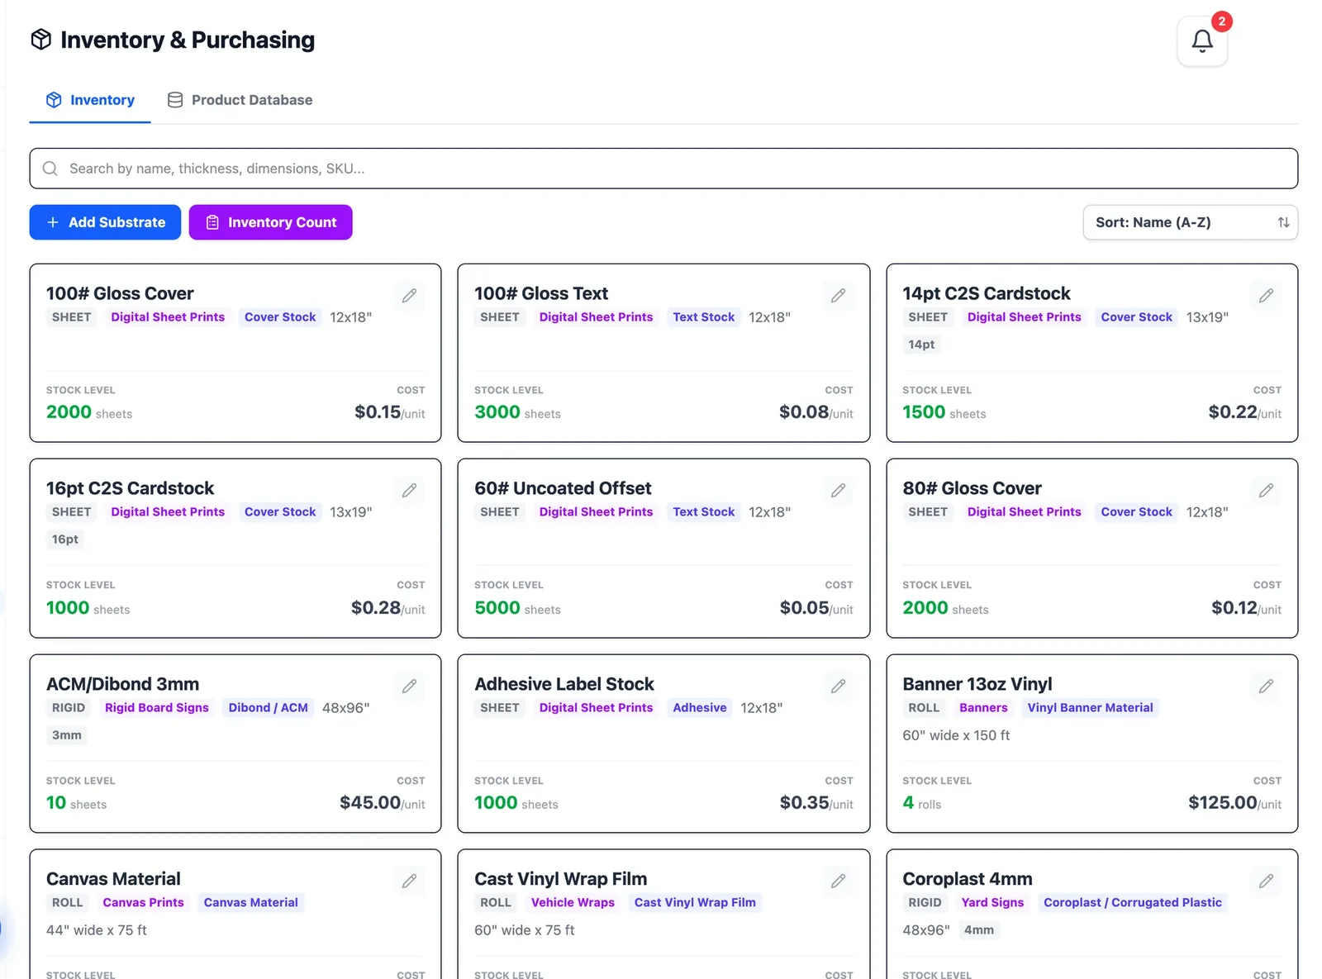Click the Coroplast 4mm title

click(x=967, y=879)
